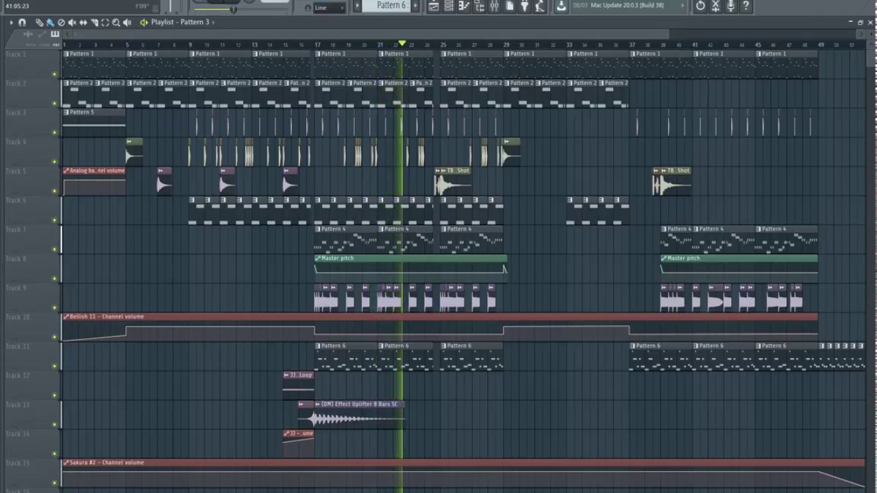
Task: Open the Piano roll view
Action: coord(464,6)
